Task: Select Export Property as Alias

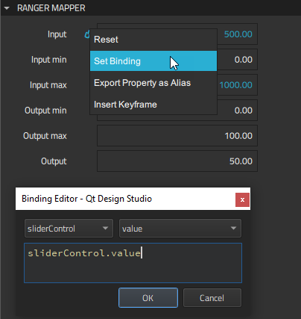Action: [x=153, y=83]
